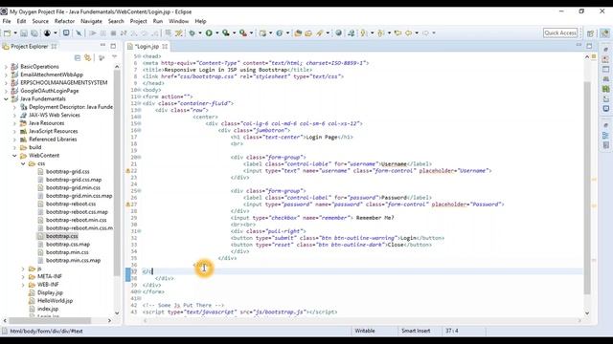Toggle Link with Editor in Project Explorer
This screenshot has height=344, width=613.
click(88, 57)
